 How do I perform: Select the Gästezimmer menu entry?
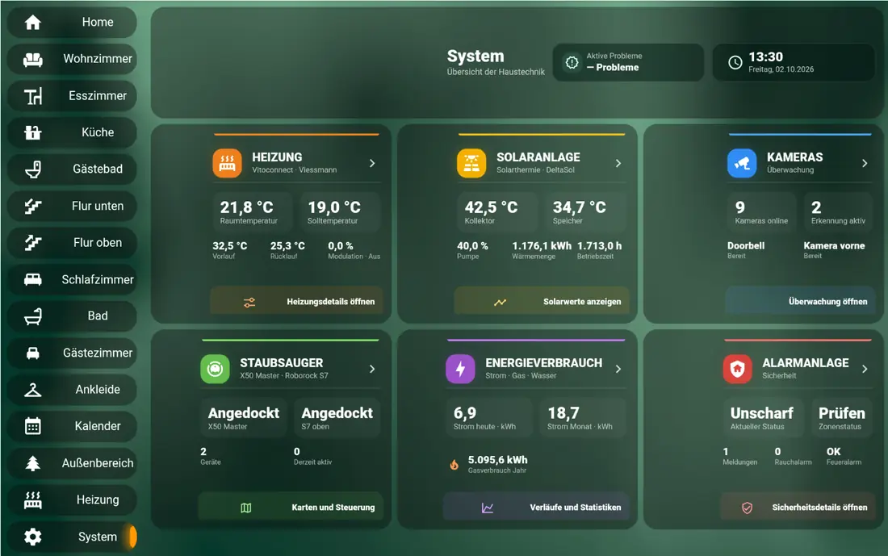click(x=72, y=353)
